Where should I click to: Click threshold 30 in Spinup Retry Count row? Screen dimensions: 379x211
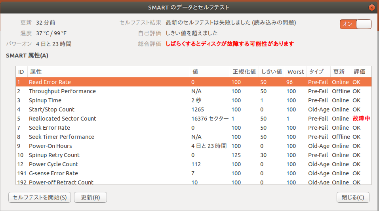(x=263, y=155)
